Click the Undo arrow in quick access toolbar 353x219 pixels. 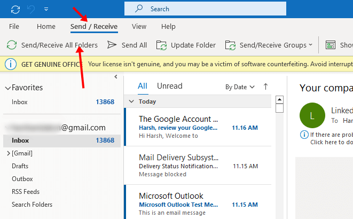[30, 9]
